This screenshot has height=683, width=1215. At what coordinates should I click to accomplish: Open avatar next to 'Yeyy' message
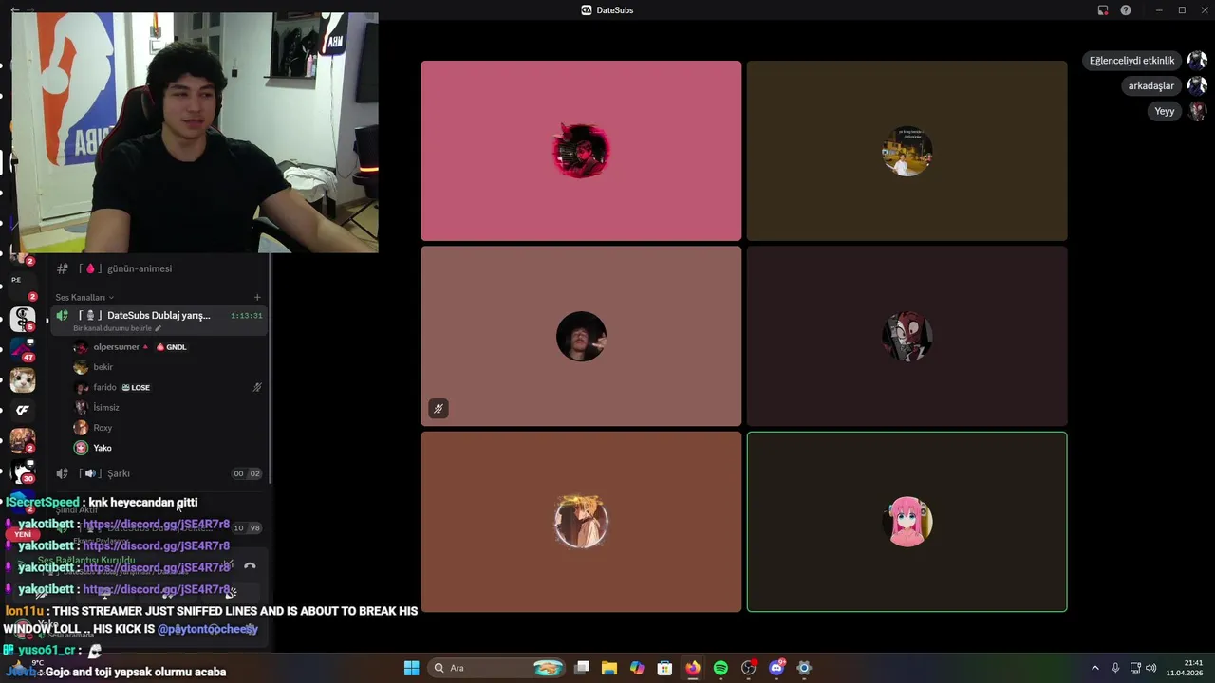click(x=1197, y=111)
